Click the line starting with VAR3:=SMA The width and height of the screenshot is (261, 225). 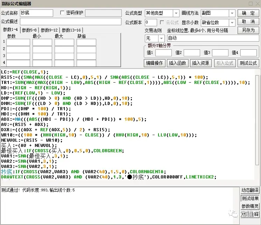point(29,167)
